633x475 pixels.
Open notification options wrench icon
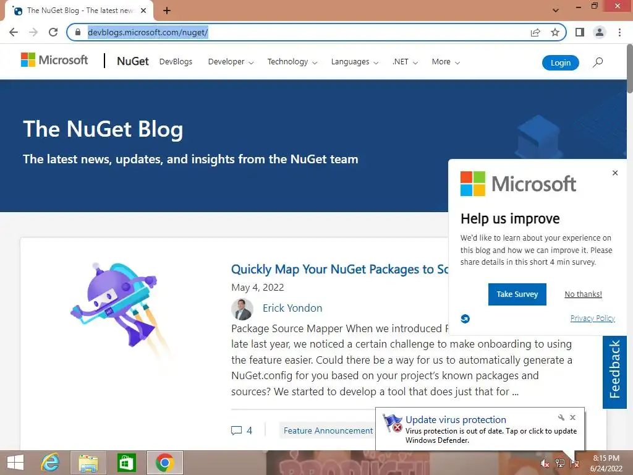click(561, 417)
